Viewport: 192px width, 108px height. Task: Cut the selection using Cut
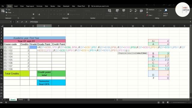[8, 10]
